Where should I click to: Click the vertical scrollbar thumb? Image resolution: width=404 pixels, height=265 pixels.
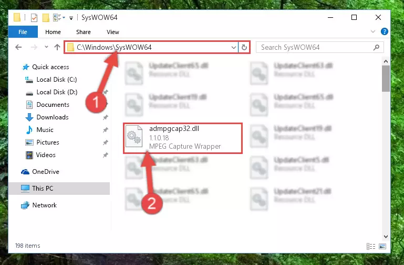pos(386,79)
